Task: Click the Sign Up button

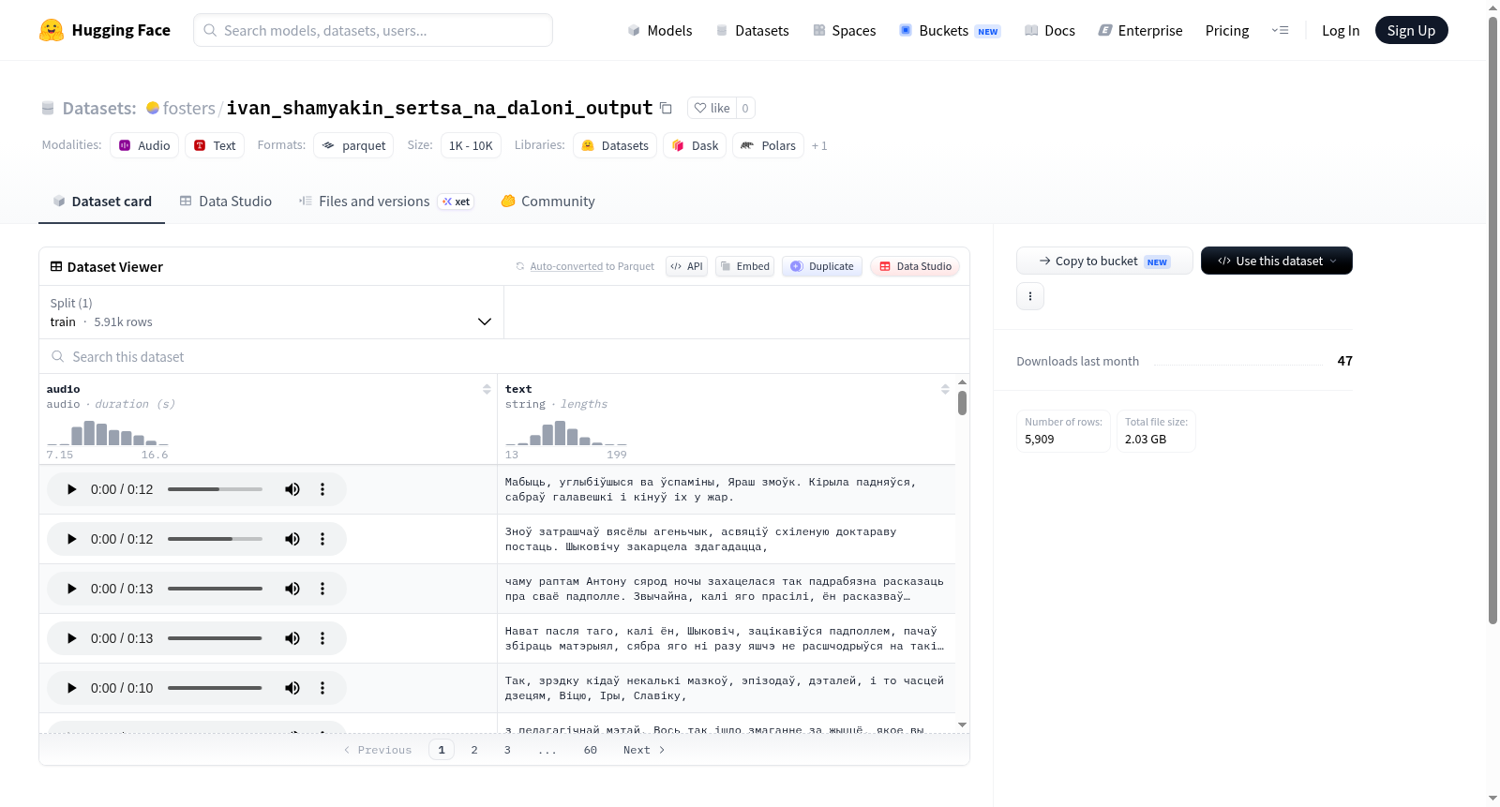Action: pyautogui.click(x=1411, y=30)
